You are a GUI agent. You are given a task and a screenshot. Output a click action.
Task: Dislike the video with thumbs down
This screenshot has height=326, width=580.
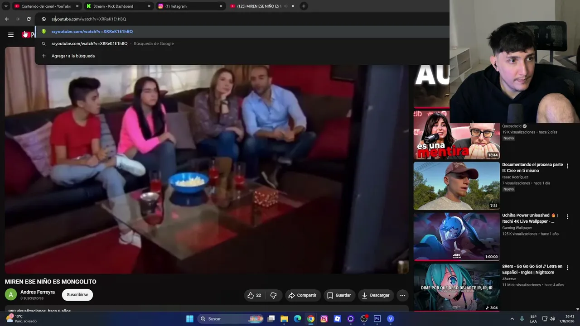[x=274, y=295]
